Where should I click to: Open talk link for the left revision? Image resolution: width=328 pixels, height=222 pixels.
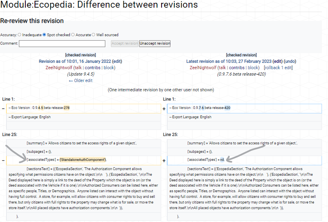point(78,68)
